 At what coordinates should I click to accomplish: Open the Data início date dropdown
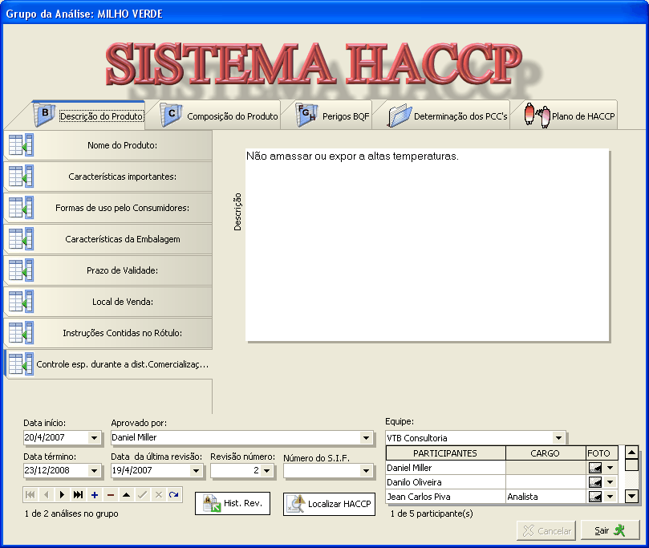pos(95,437)
